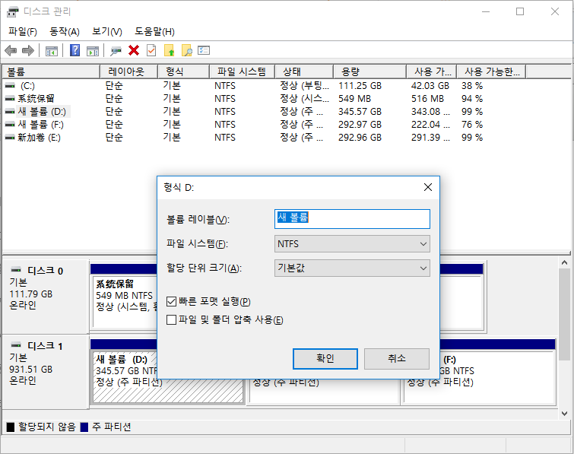Click the 볼륨 column header
The width and height of the screenshot is (574, 454).
point(51,71)
